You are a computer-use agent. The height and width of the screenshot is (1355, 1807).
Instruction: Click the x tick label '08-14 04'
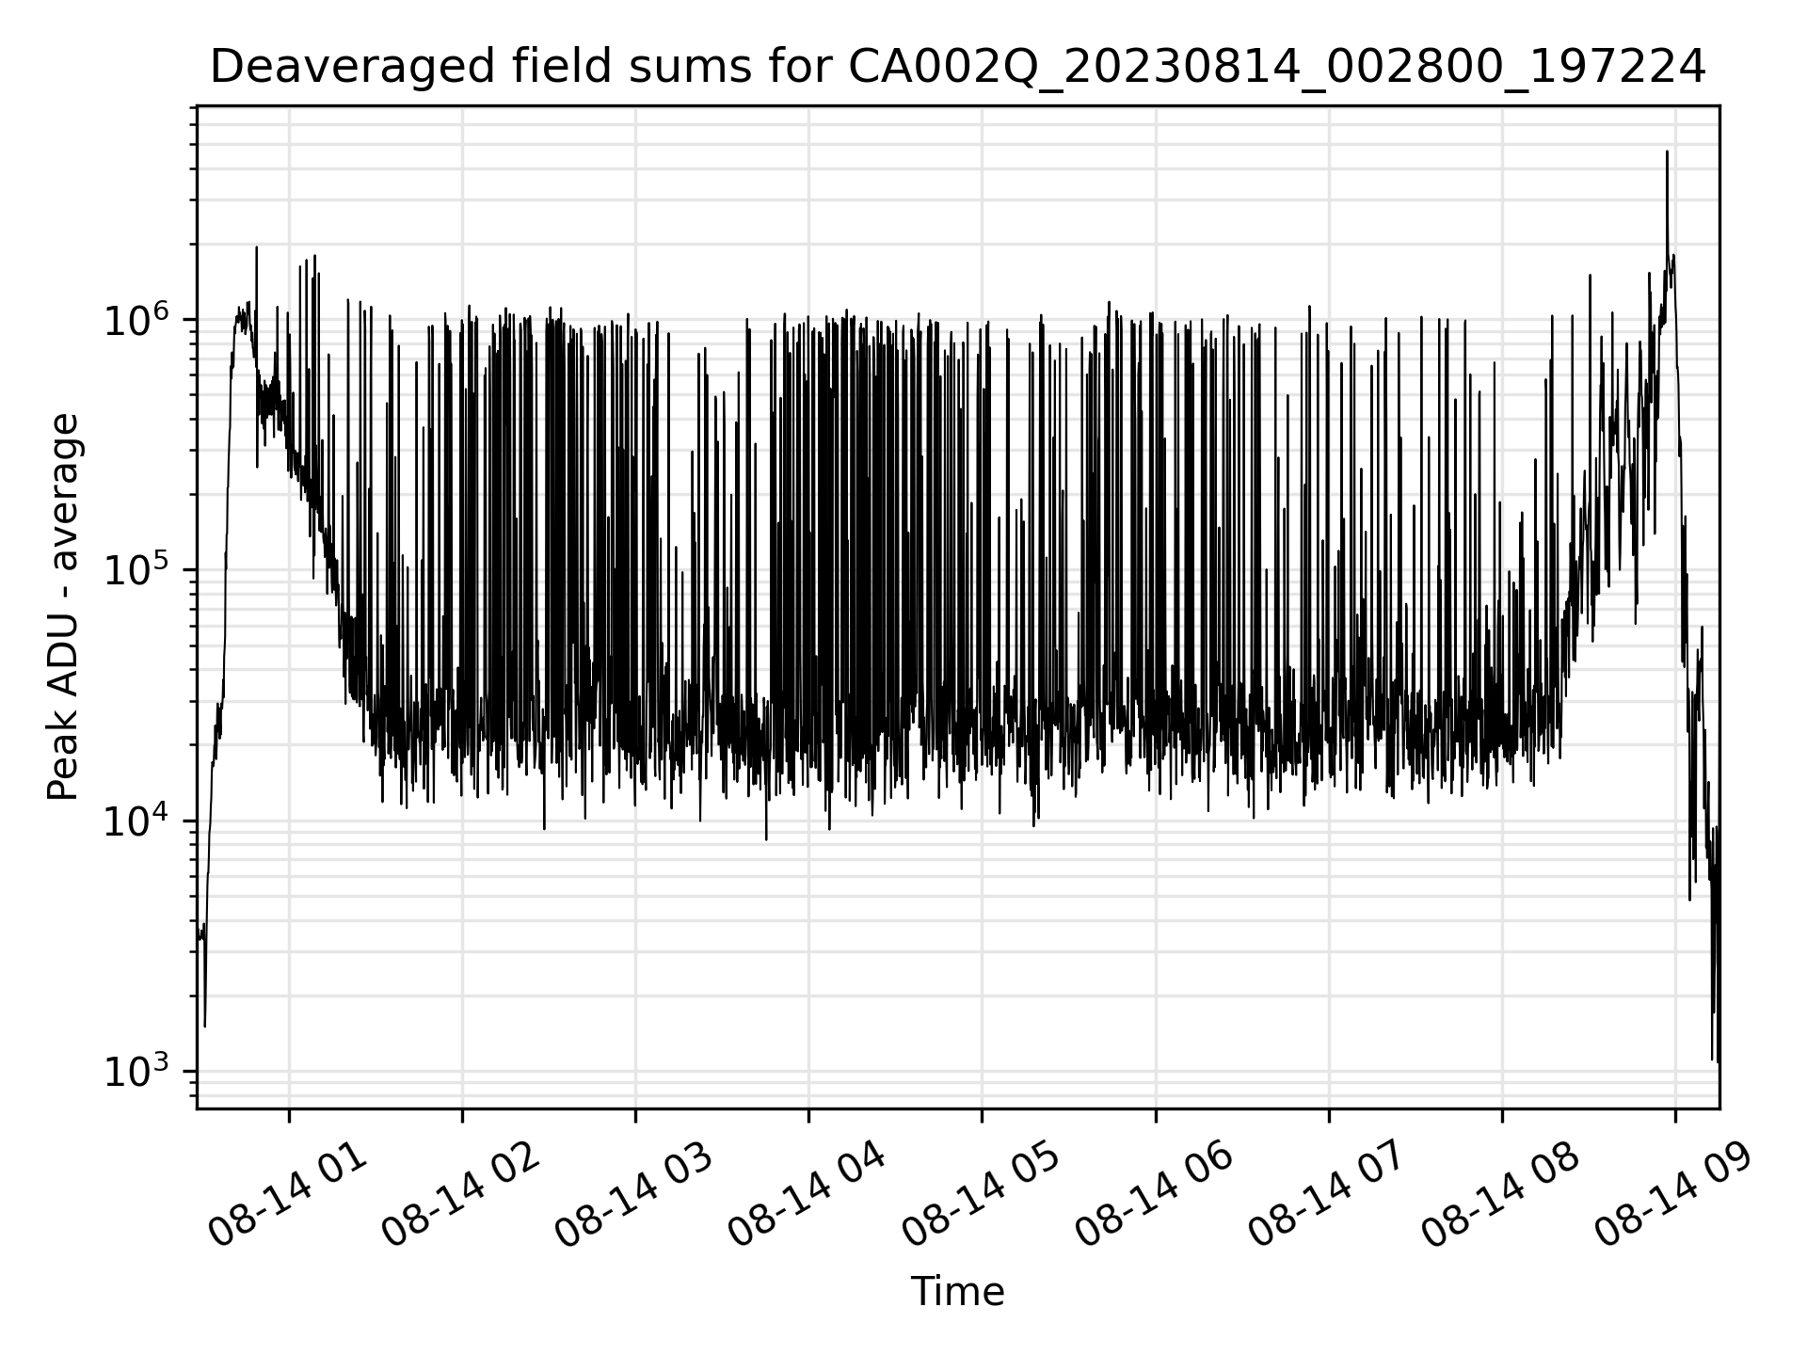pyautogui.click(x=808, y=1196)
